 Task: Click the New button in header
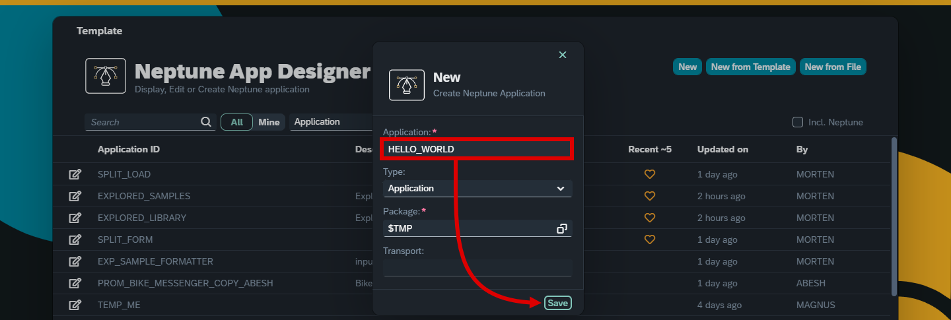coord(687,67)
